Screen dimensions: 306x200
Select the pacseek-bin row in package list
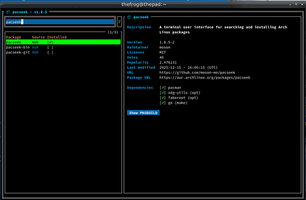[17, 47]
